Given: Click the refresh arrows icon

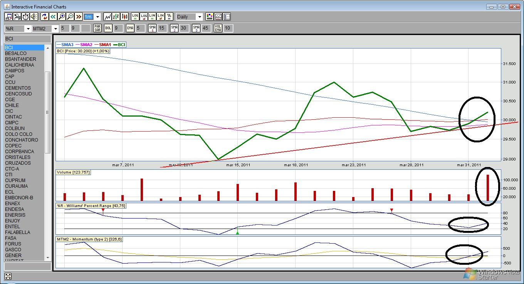Looking at the screenshot, I should tap(44, 17).
